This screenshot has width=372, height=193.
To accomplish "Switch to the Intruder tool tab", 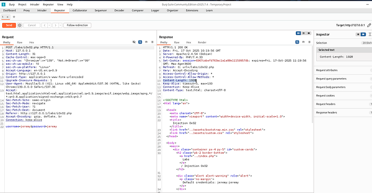I will click(x=42, y=11).
